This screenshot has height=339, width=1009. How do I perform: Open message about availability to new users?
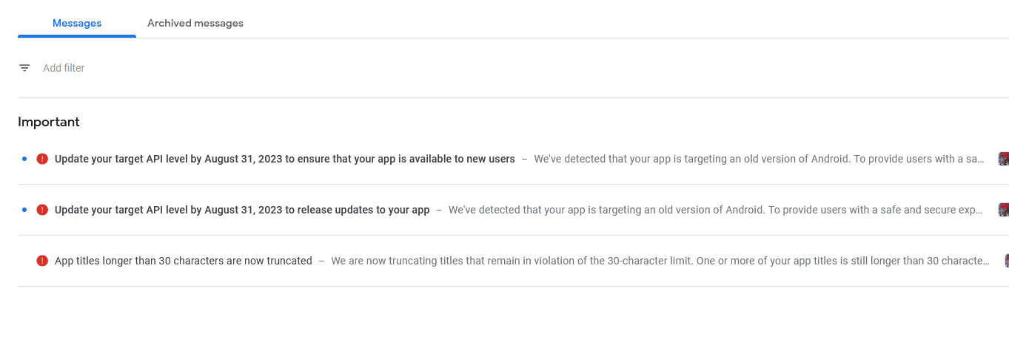[x=285, y=159]
